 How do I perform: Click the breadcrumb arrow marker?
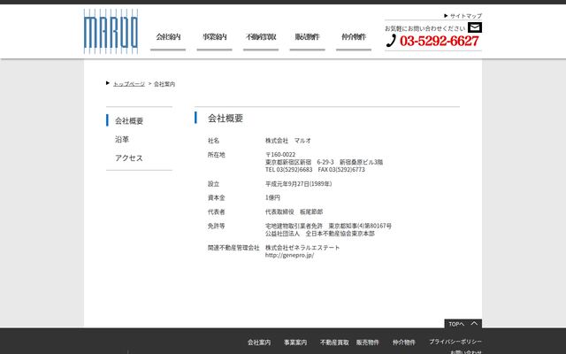coord(108,83)
